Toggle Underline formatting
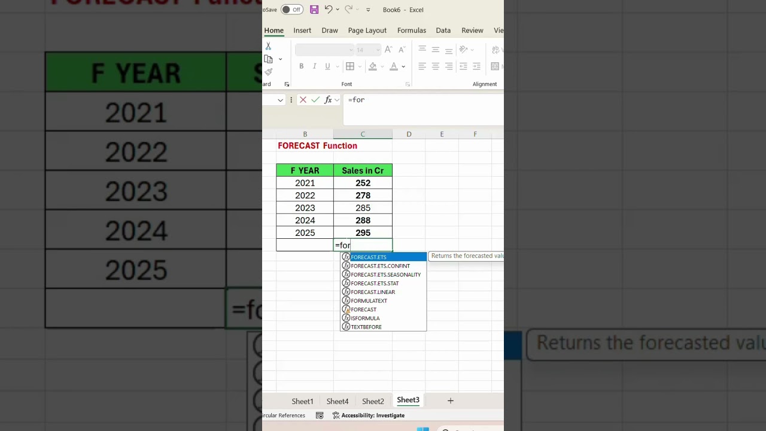Image resolution: width=766 pixels, height=431 pixels. pyautogui.click(x=327, y=66)
